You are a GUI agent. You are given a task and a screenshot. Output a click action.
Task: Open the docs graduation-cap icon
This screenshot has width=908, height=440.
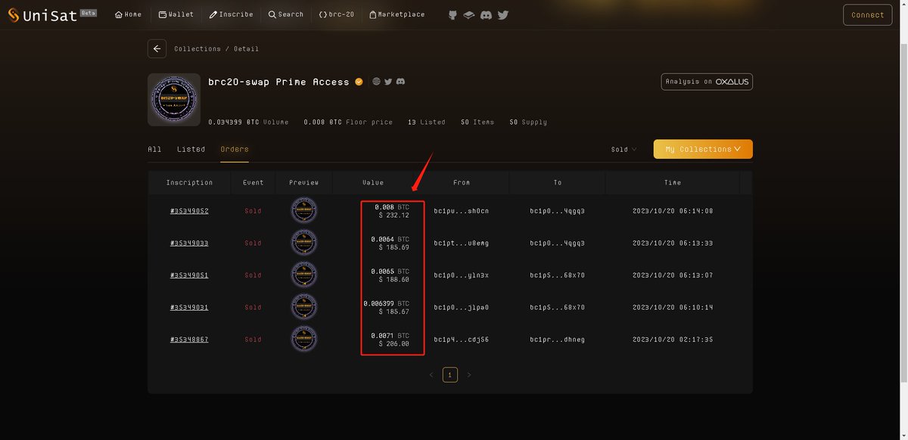[x=469, y=14]
